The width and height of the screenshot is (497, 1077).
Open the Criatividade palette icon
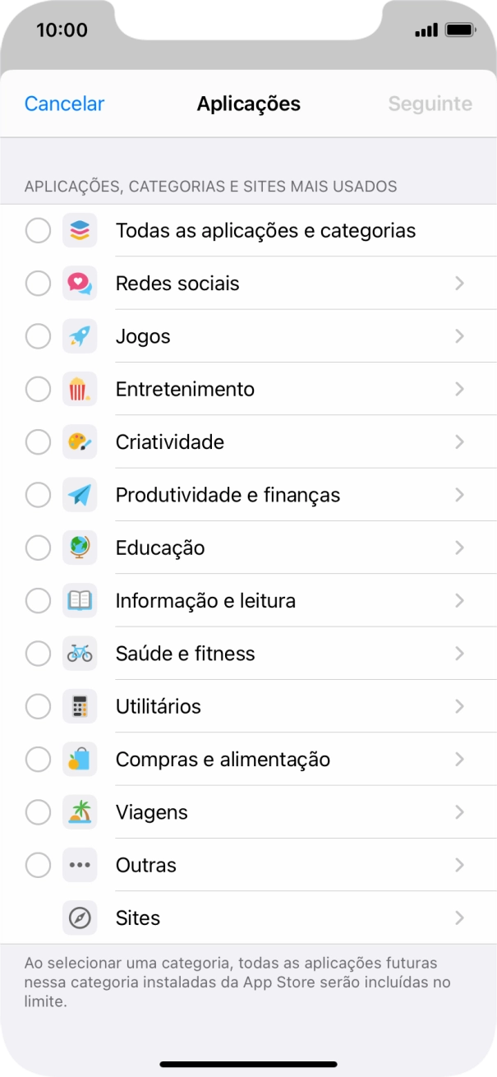tap(80, 441)
